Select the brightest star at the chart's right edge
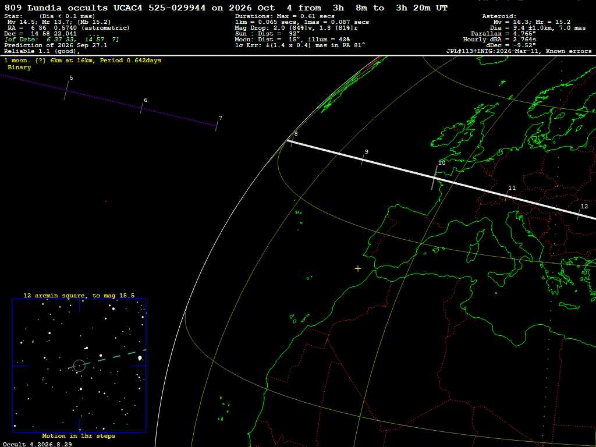The width and height of the screenshot is (596, 447). pyautogui.click(x=140, y=358)
